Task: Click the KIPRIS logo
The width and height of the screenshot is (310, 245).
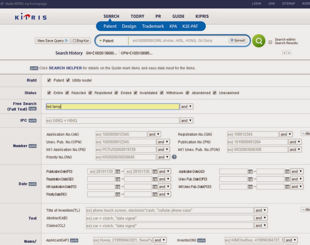Action: pos(31,17)
